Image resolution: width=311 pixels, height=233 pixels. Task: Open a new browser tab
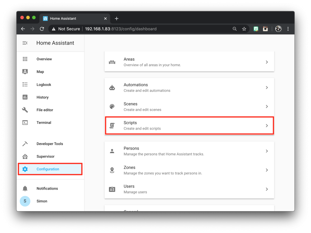[x=117, y=19]
